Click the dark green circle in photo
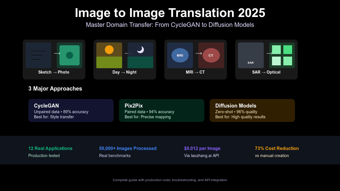Viewport: 340px width, 191px height. [69, 55]
